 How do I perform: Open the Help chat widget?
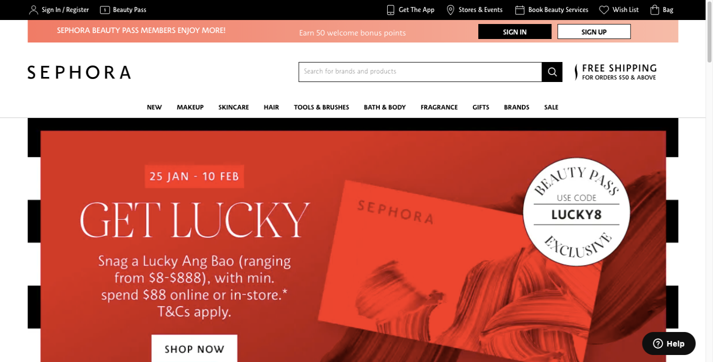(x=669, y=343)
